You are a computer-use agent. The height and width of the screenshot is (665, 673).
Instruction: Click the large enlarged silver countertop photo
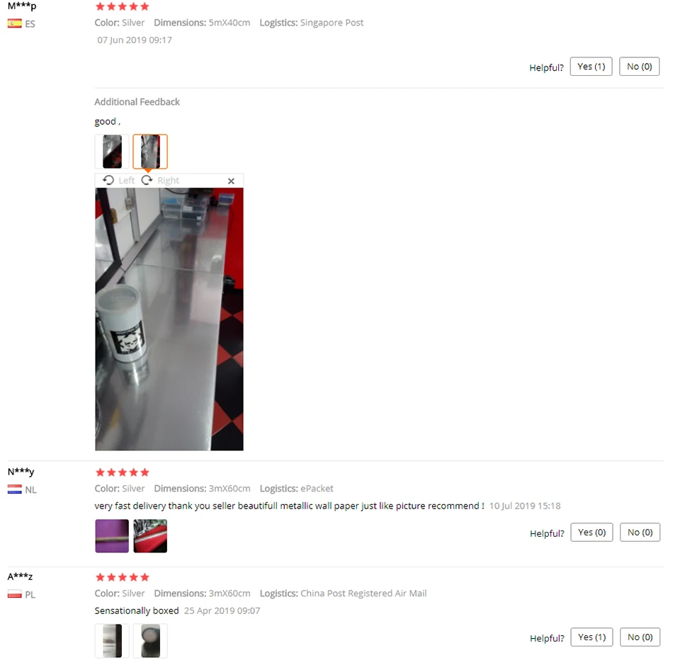tap(169, 319)
